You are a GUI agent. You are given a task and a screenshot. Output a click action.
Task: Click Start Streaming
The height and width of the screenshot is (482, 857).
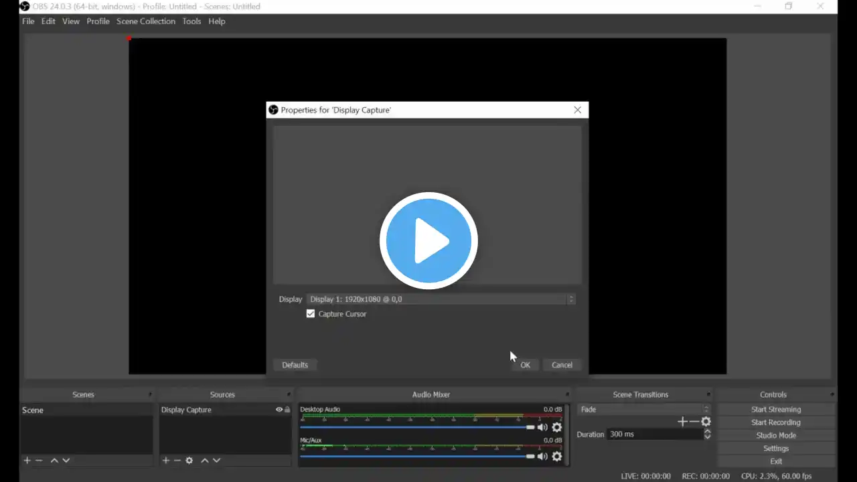[776, 410]
